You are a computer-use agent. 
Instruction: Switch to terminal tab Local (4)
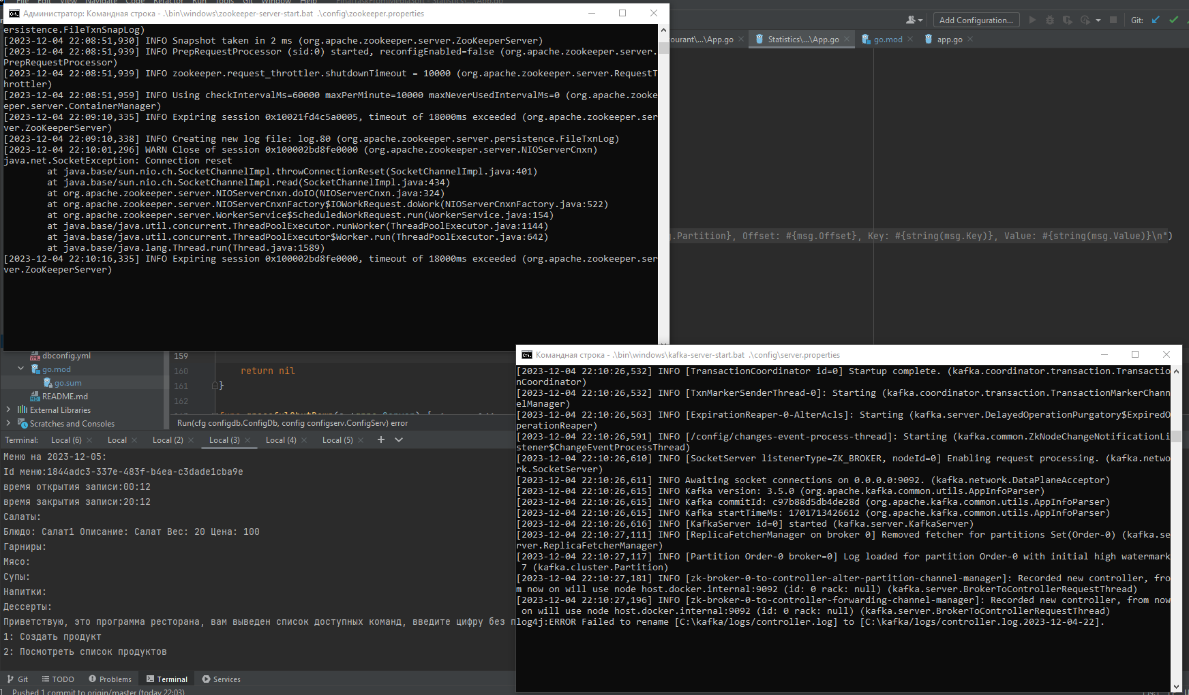click(x=281, y=440)
